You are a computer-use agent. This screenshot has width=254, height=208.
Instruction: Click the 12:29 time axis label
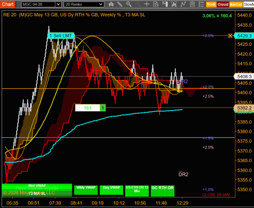(182, 203)
